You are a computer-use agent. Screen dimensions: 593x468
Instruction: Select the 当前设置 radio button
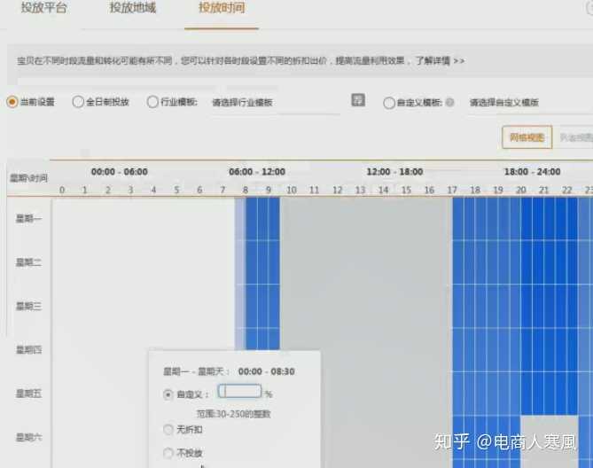pyautogui.click(x=12, y=102)
